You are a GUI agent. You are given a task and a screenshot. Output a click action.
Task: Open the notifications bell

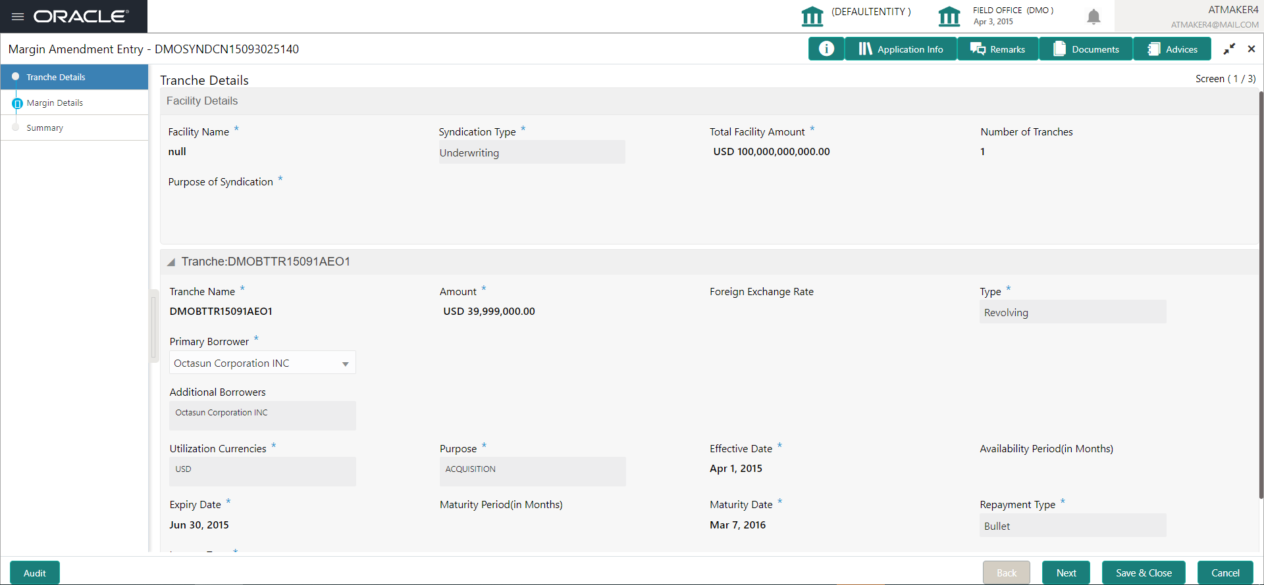1093,16
